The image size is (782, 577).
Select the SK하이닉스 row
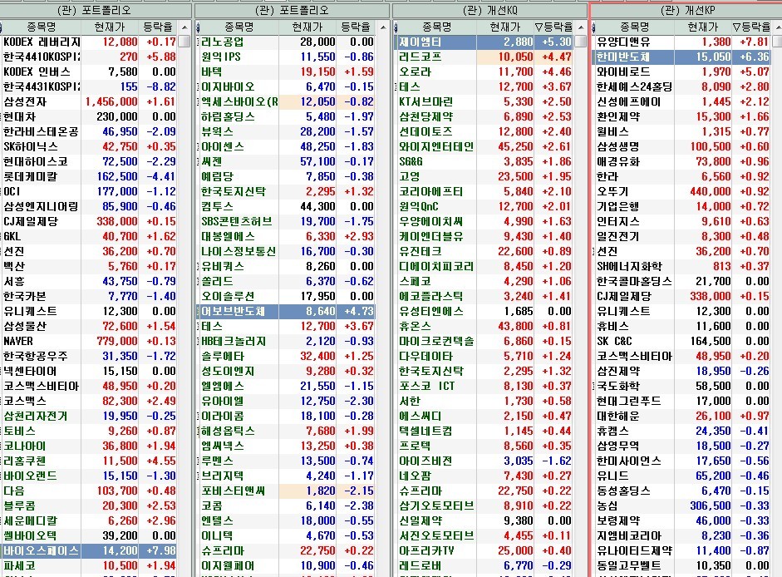[x=89, y=147]
